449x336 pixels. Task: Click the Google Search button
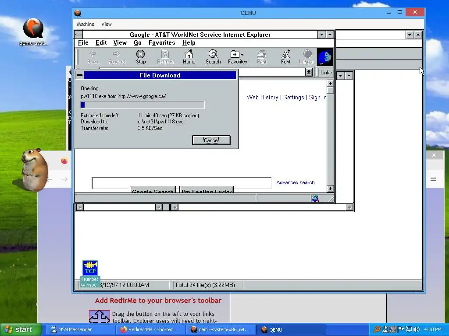click(153, 190)
